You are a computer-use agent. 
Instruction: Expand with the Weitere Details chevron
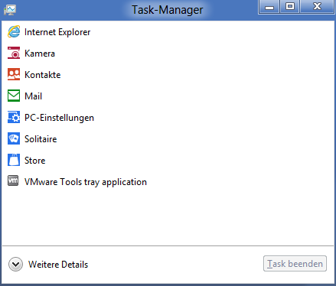15,264
